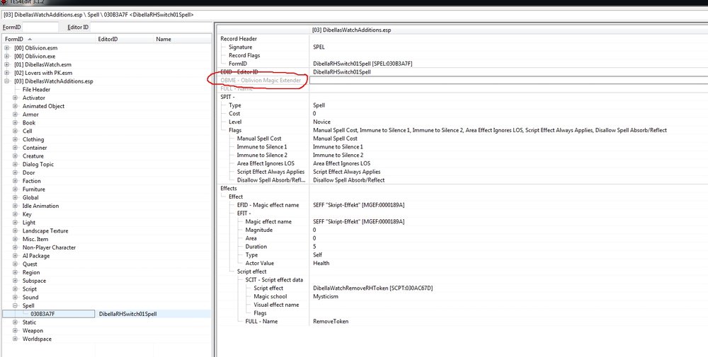
Task: Select the Idle Animation group
Action: (x=40, y=206)
